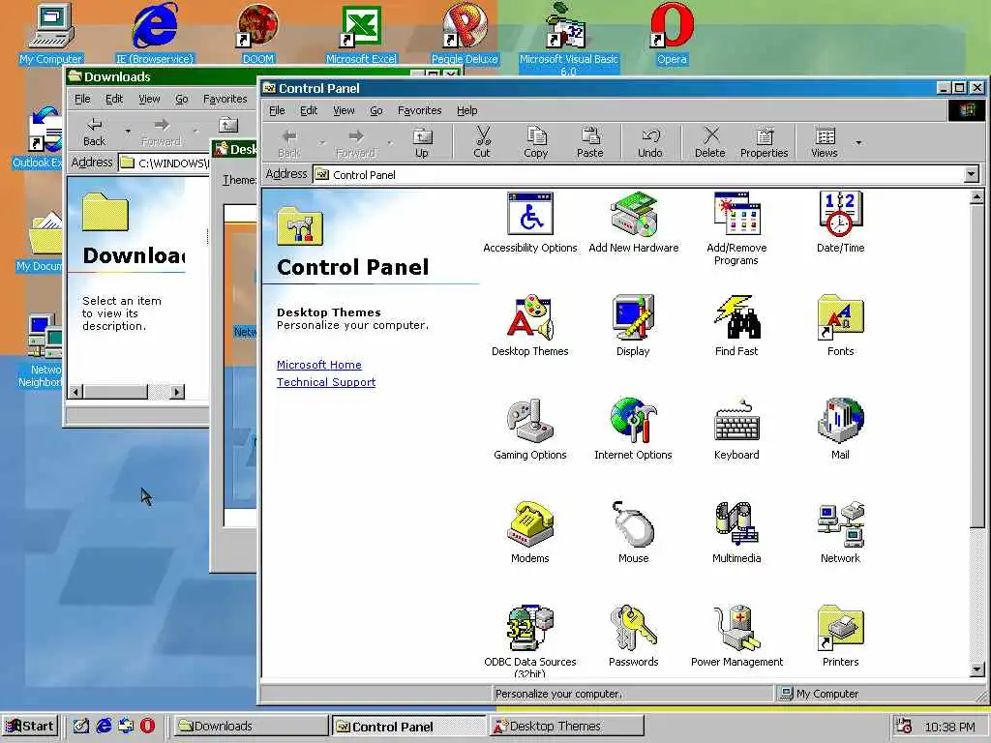991x743 pixels.
Task: Open the View menu in Downloads window
Action: (149, 100)
